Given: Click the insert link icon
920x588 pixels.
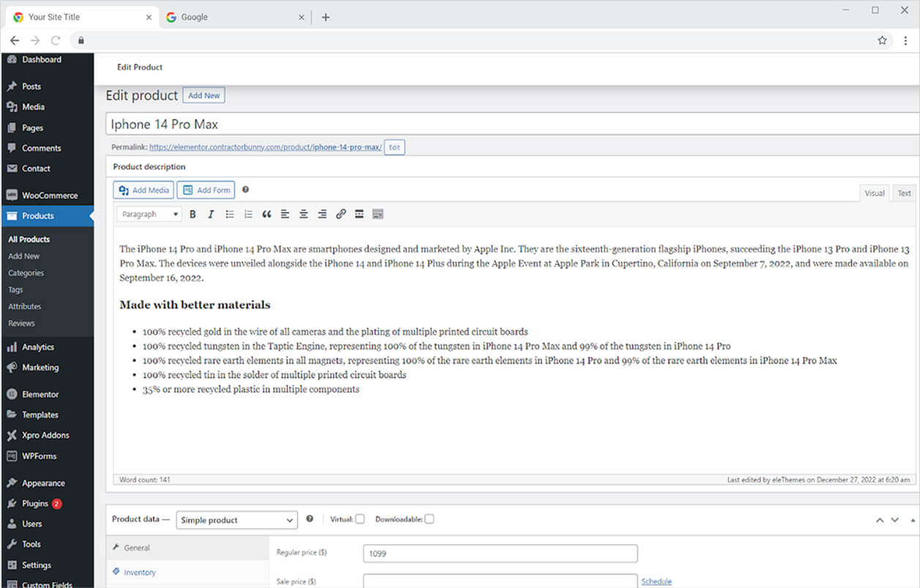Looking at the screenshot, I should [x=341, y=214].
